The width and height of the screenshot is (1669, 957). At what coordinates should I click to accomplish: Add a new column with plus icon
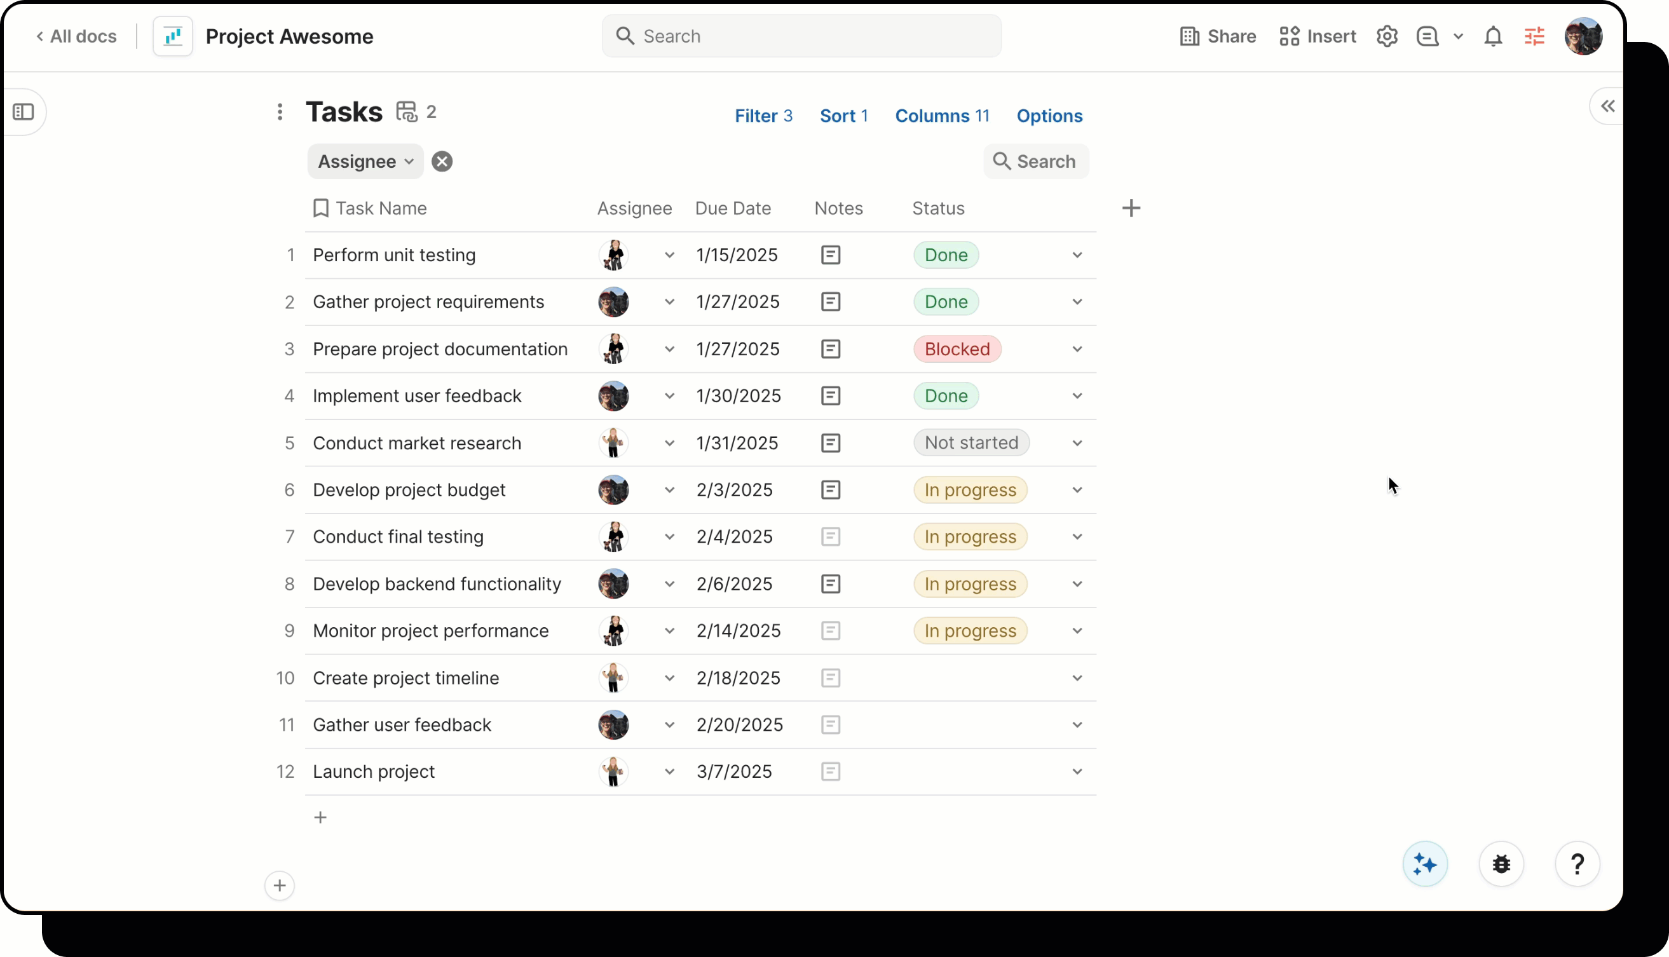point(1132,208)
